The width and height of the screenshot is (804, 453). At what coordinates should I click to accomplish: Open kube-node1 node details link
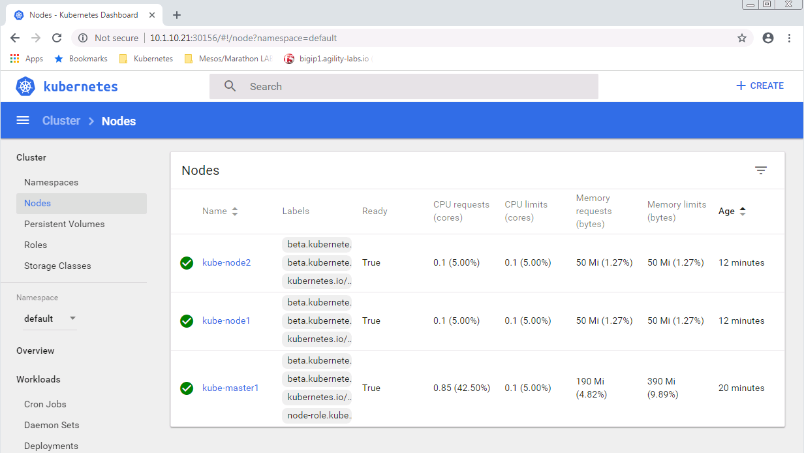point(226,320)
